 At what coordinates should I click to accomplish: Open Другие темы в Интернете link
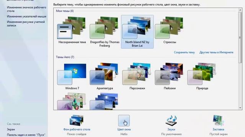[x=216, y=53]
